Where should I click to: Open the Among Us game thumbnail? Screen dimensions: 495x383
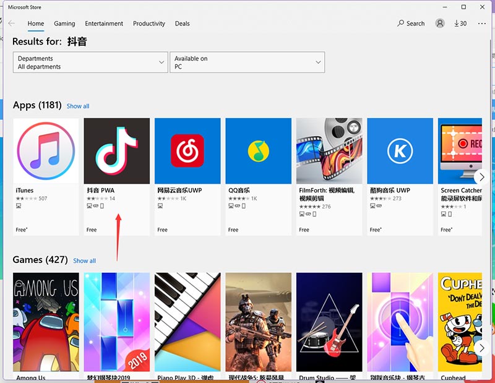[46, 321]
